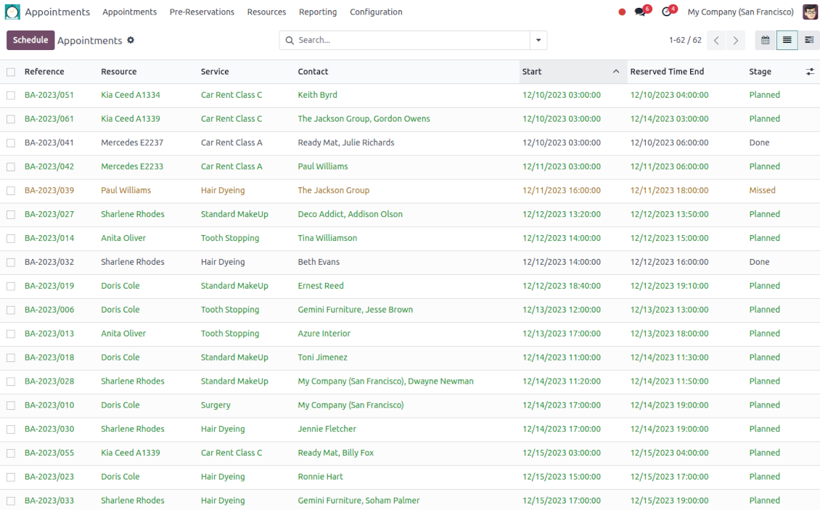Open the Reporting menu
820x510 pixels.
pos(318,12)
